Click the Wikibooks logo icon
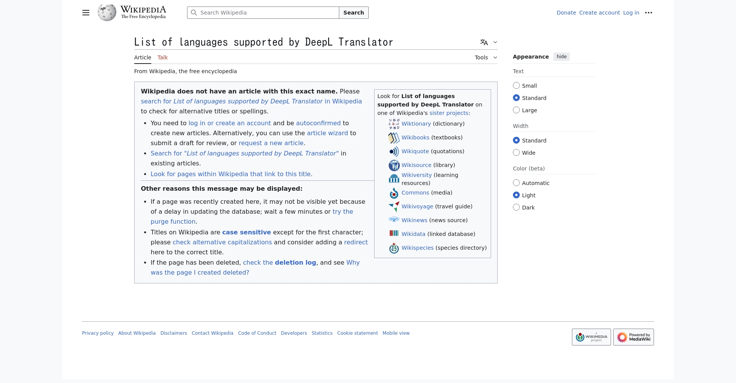This screenshot has width=736, height=383. pyautogui.click(x=394, y=137)
